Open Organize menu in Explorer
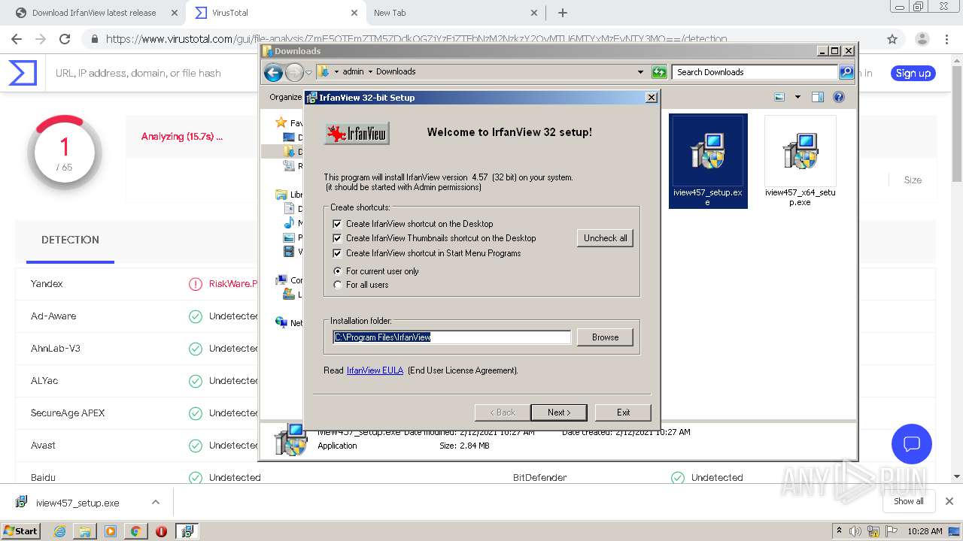Screen dimensions: 963x541 tap(286, 97)
